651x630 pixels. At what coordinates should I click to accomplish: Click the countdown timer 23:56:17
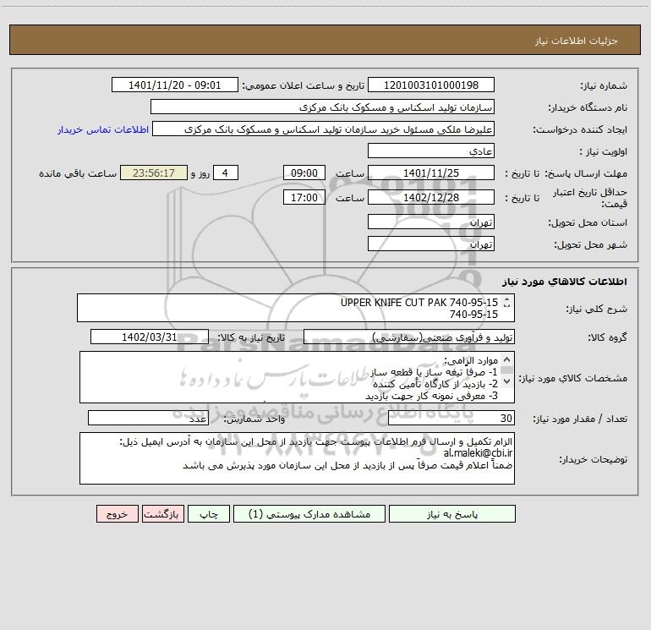[154, 173]
